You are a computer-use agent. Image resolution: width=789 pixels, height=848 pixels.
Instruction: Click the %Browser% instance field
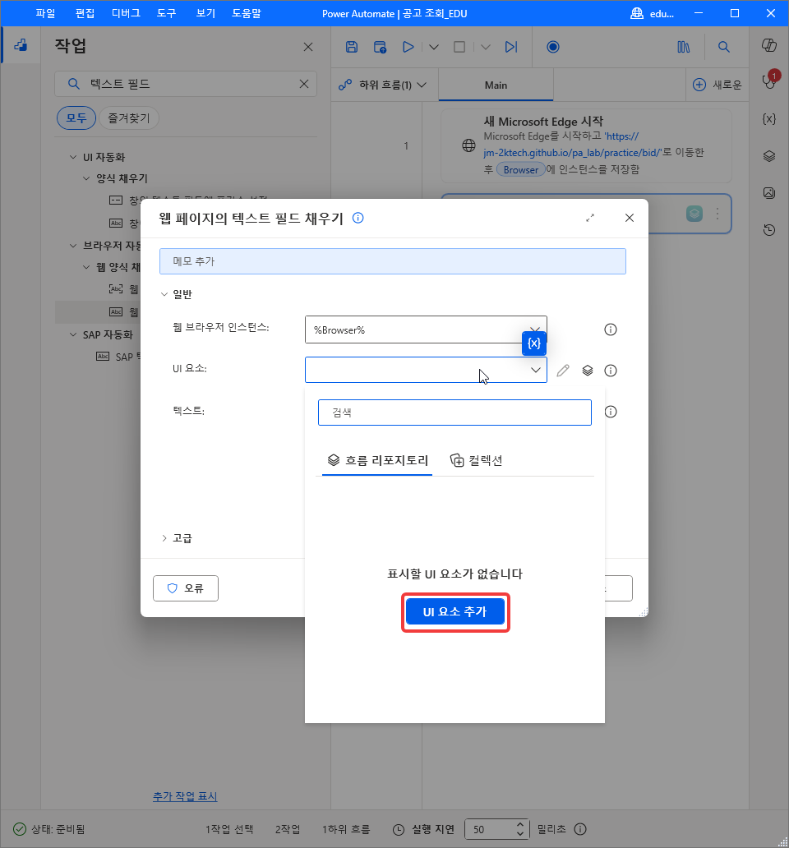(426, 330)
